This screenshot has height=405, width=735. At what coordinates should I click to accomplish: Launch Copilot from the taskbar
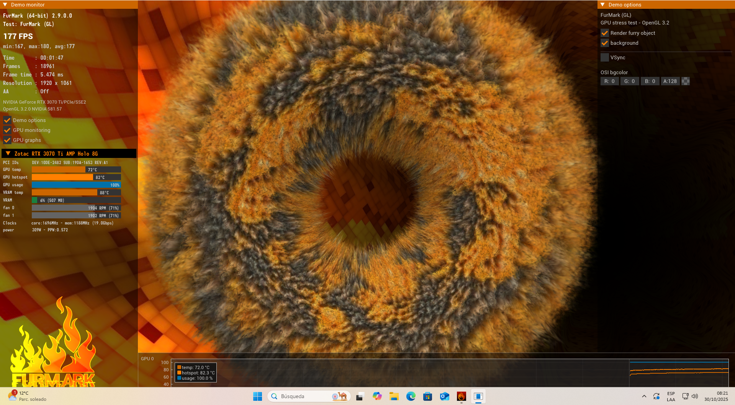[377, 396]
